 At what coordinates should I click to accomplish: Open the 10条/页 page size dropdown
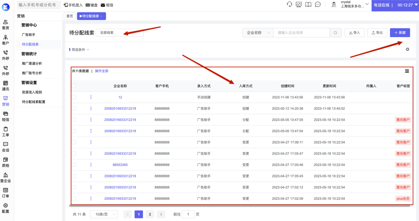104,214
